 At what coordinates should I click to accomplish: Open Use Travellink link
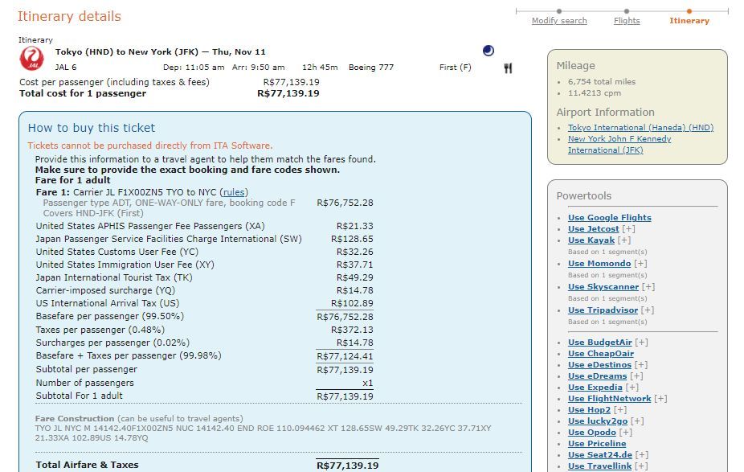[599, 466]
